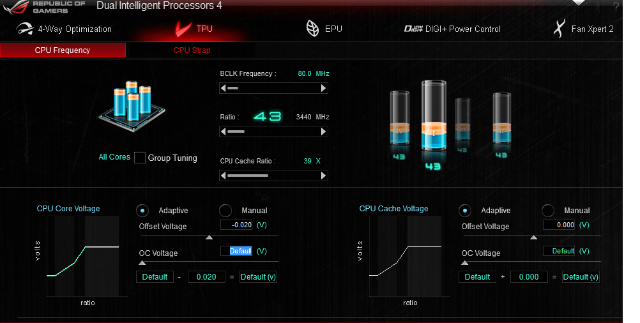This screenshot has height=323, width=640.
Task: Open the TPU tab label
Action: point(204,29)
